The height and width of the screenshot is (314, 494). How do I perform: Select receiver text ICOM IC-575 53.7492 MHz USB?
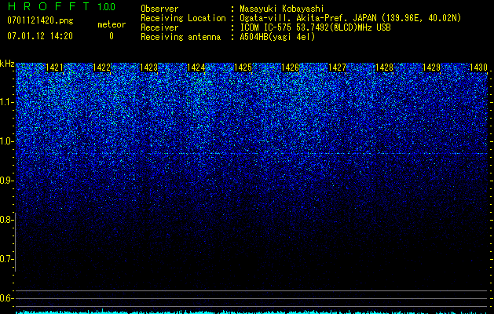(x=315, y=27)
